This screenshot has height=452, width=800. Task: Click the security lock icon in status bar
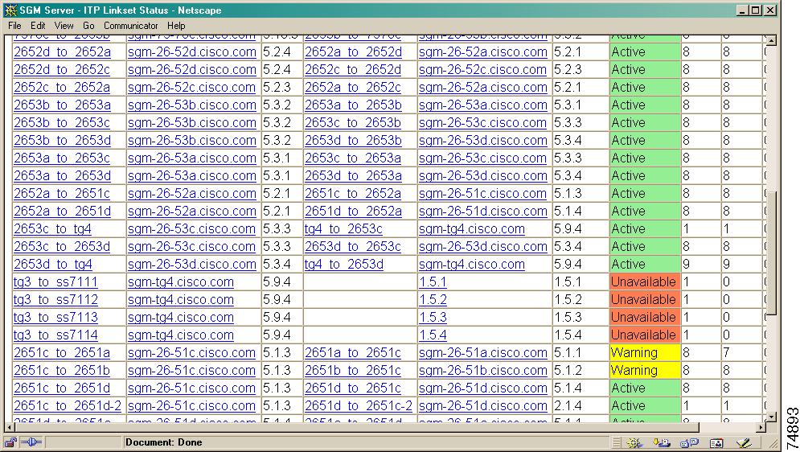click(10, 442)
